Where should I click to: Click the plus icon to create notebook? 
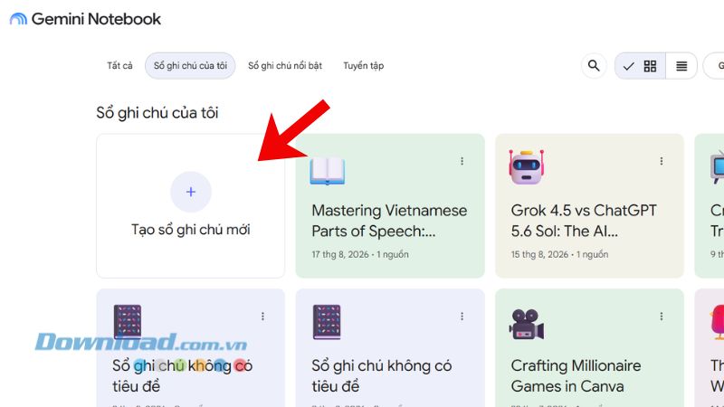click(x=191, y=192)
